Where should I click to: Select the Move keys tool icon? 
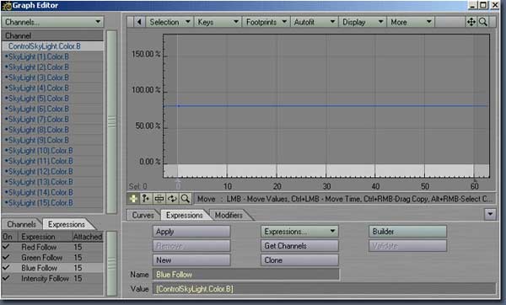133,199
